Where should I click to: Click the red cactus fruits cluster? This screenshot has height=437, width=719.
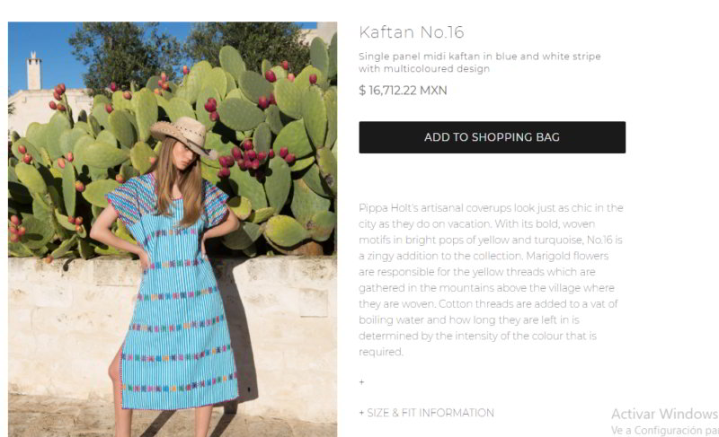[x=250, y=158]
